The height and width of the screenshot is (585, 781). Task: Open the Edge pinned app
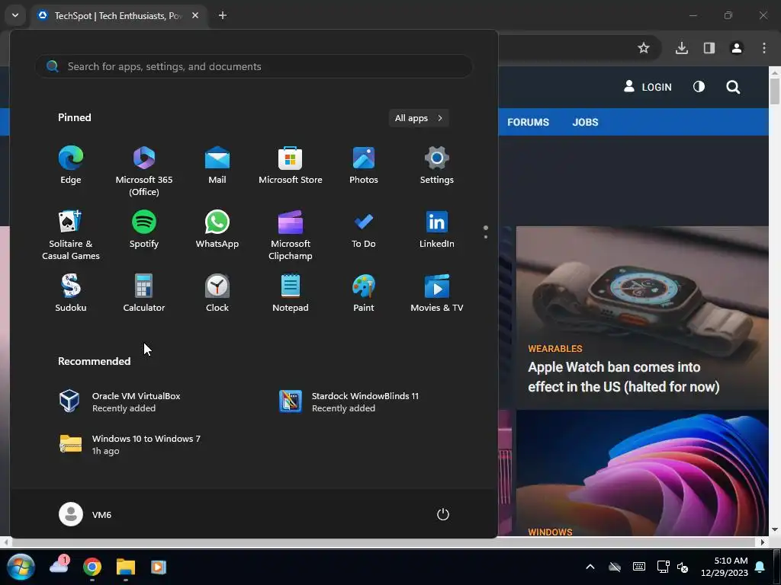[x=71, y=165]
